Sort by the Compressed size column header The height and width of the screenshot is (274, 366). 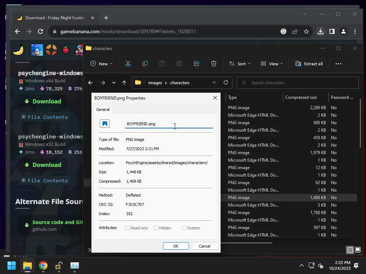click(305, 97)
